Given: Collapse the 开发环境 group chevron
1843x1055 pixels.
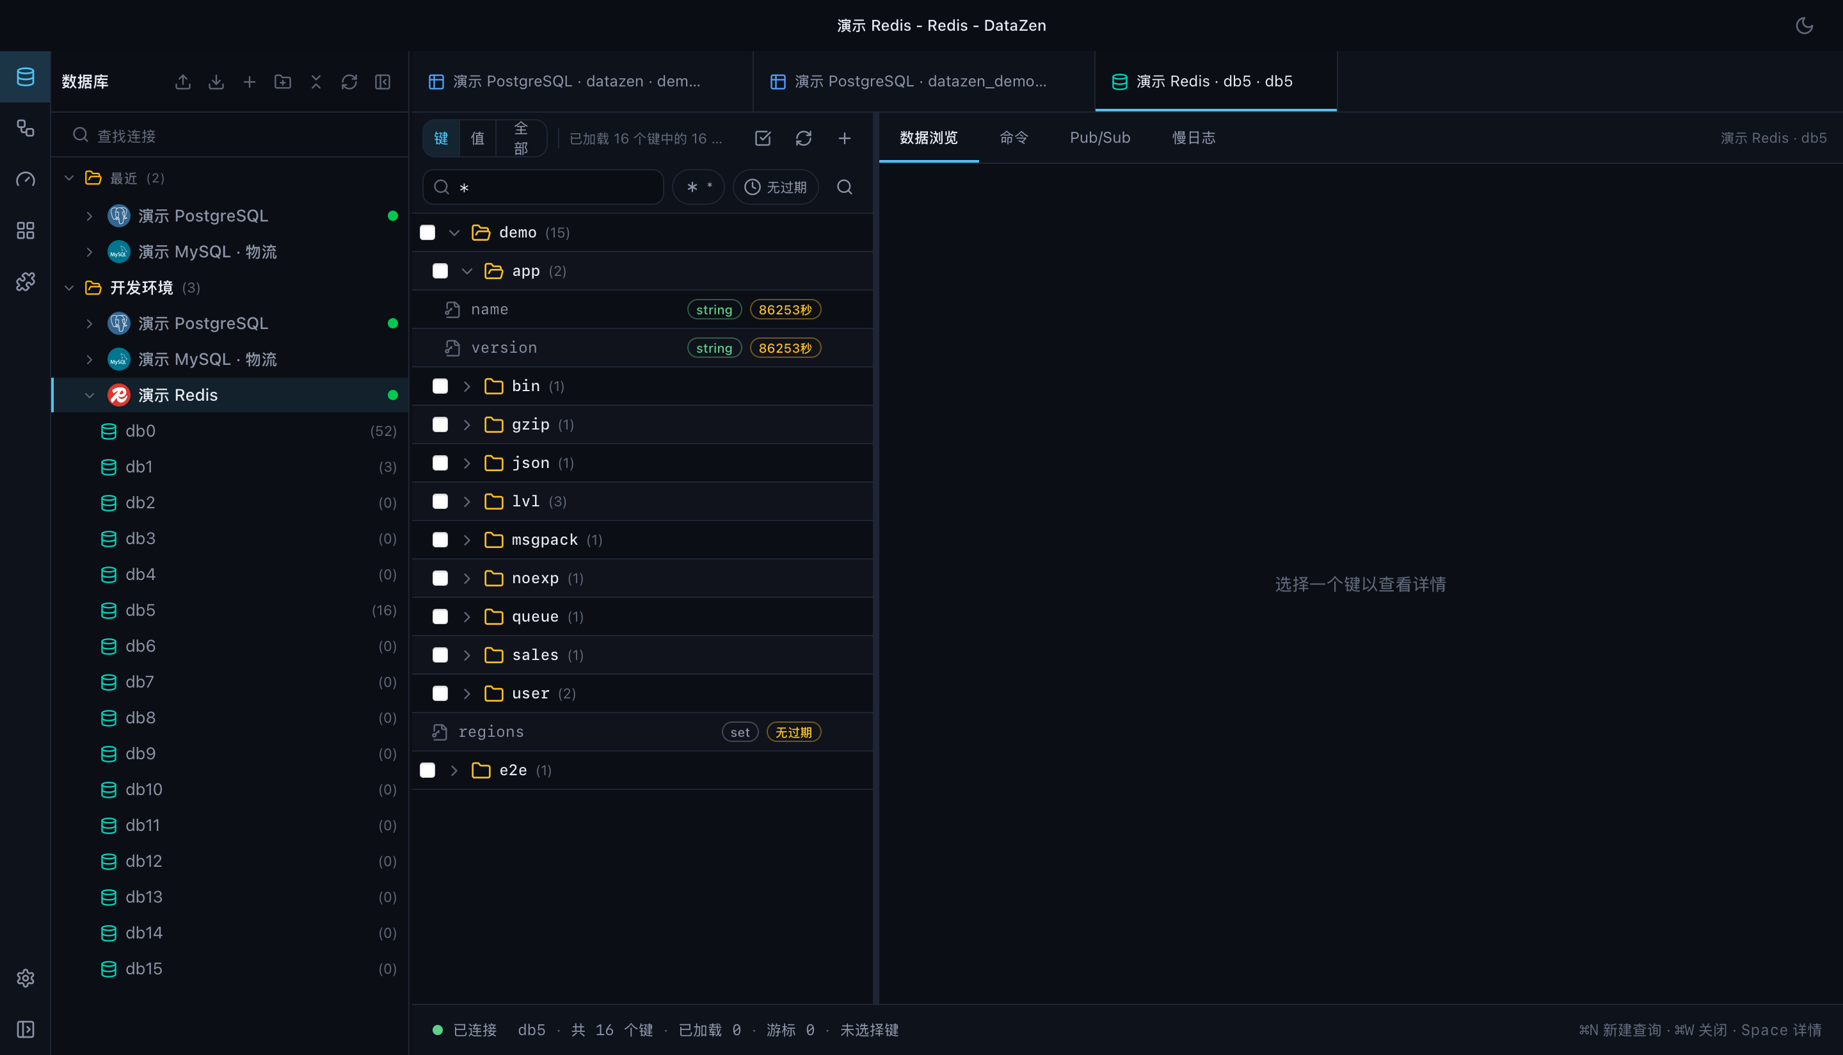Looking at the screenshot, I should [x=70, y=288].
